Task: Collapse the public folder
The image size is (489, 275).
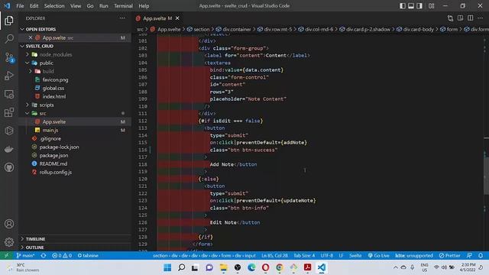Action: pos(28,63)
